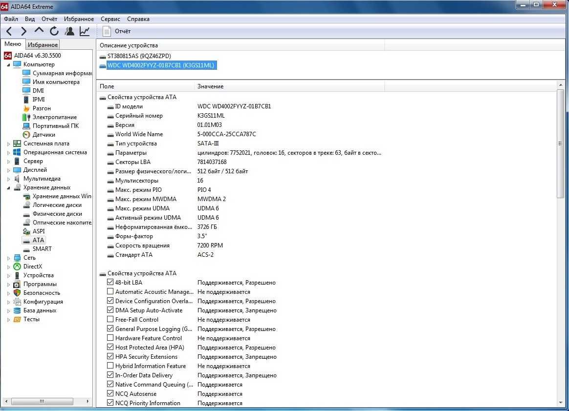Click the scroll down arrow of details list

[561, 402]
